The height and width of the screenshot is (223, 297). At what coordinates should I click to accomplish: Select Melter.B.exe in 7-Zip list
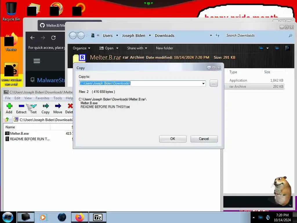point(19,134)
